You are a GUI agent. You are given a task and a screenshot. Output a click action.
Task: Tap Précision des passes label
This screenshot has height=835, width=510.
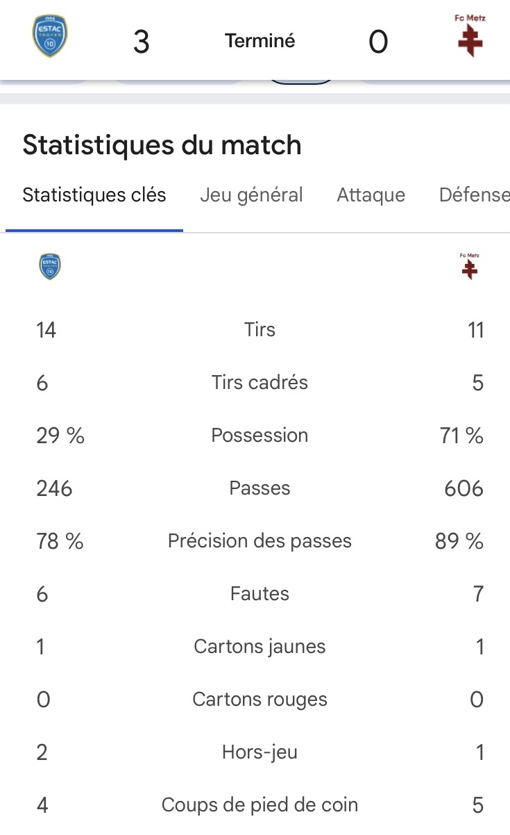click(x=260, y=540)
